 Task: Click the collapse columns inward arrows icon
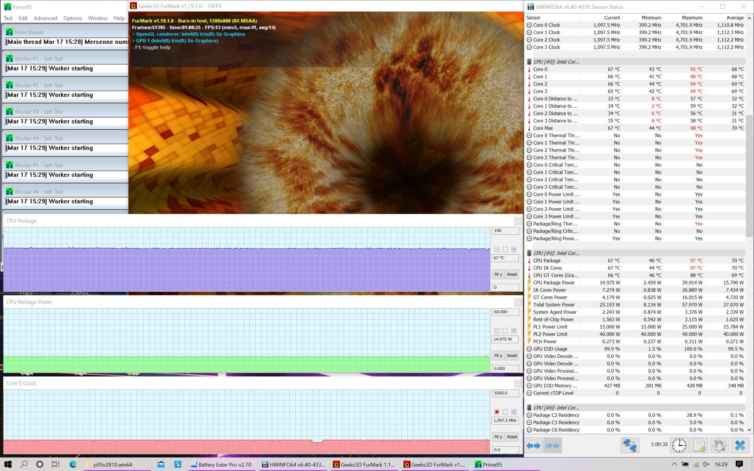552,445
